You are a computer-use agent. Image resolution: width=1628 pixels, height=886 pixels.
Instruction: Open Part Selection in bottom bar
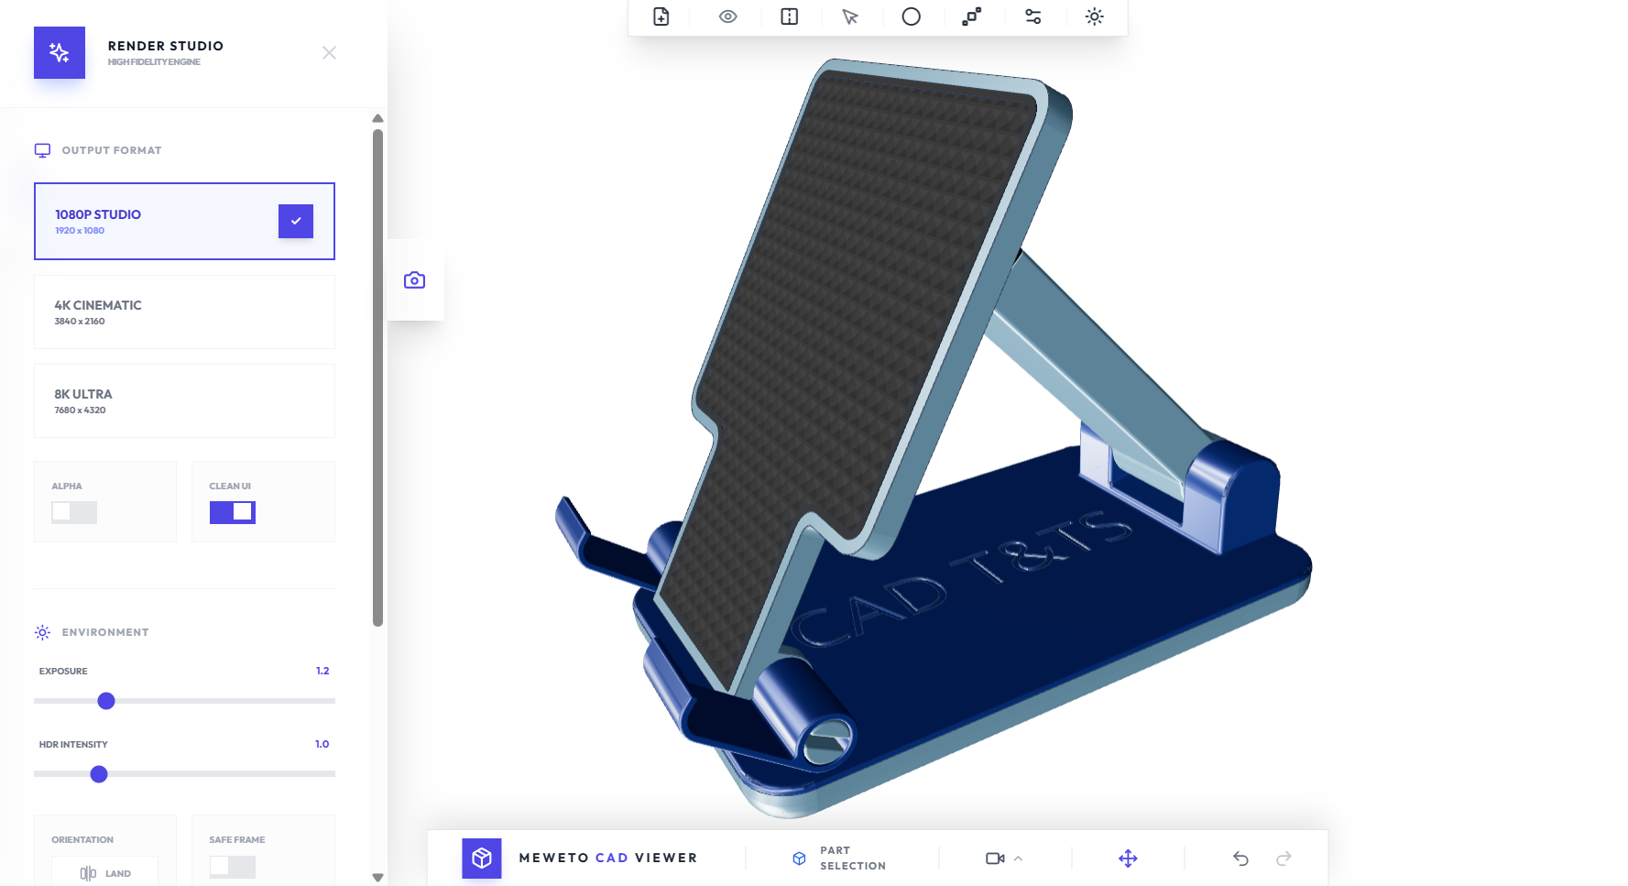[840, 859]
